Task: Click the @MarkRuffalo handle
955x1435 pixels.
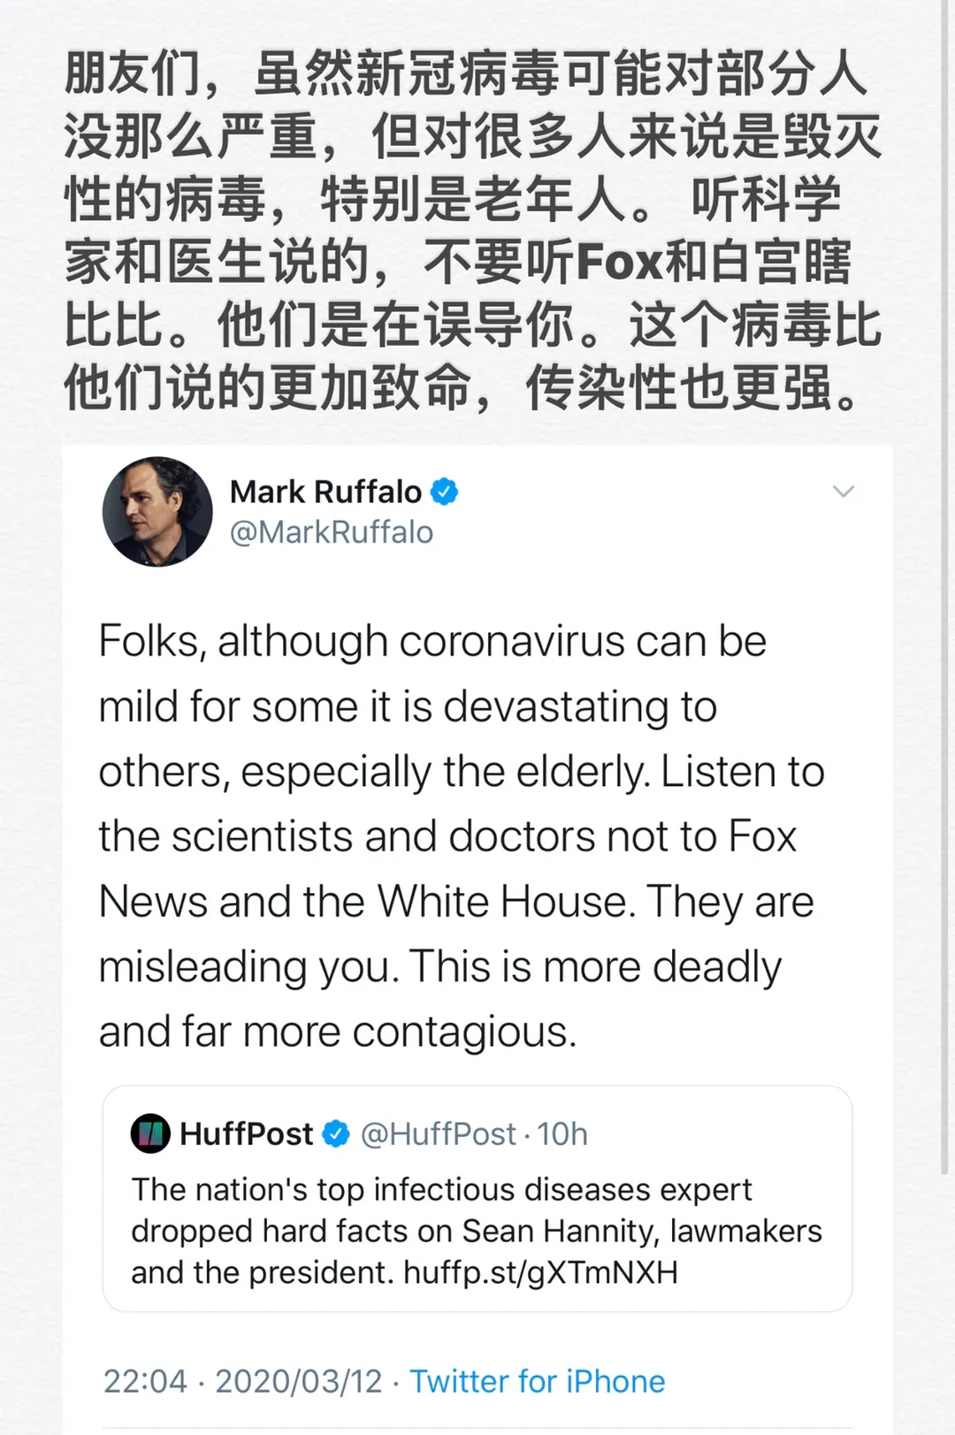Action: (x=332, y=532)
